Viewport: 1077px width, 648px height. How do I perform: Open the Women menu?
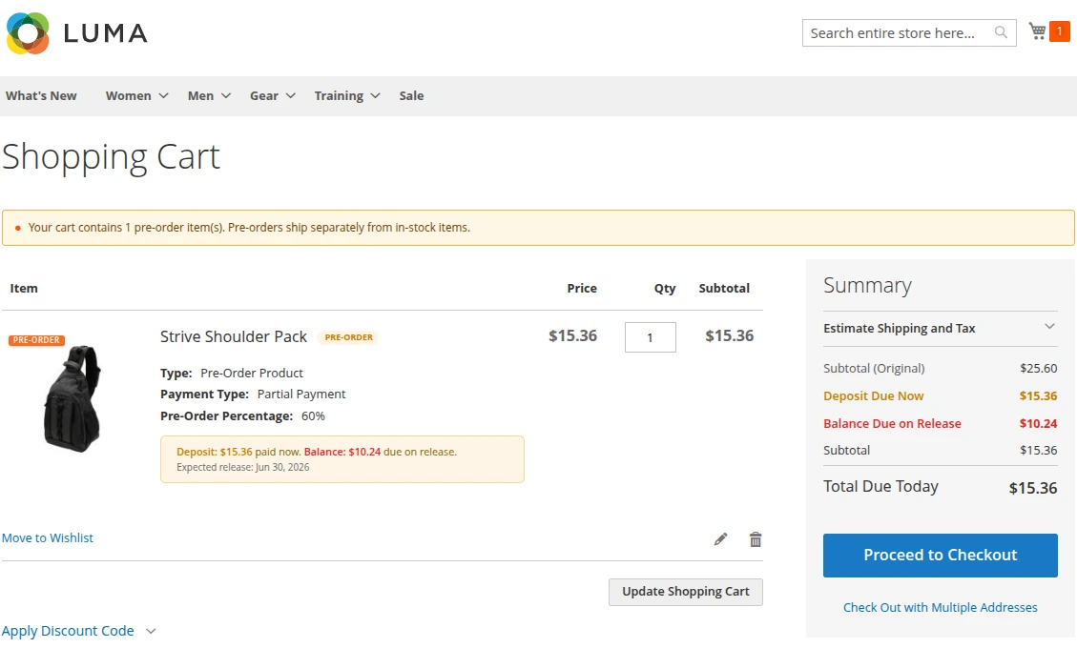(129, 96)
